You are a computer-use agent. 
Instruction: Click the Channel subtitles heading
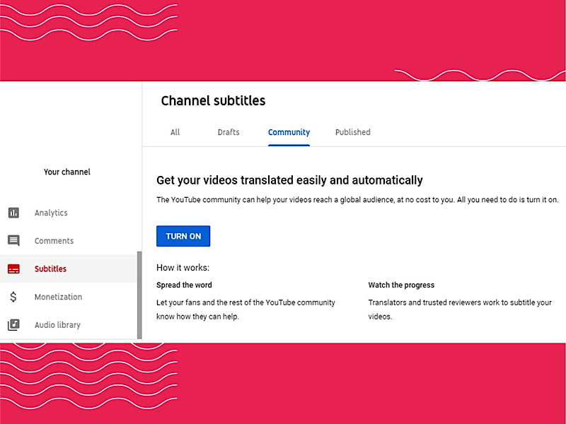point(213,100)
